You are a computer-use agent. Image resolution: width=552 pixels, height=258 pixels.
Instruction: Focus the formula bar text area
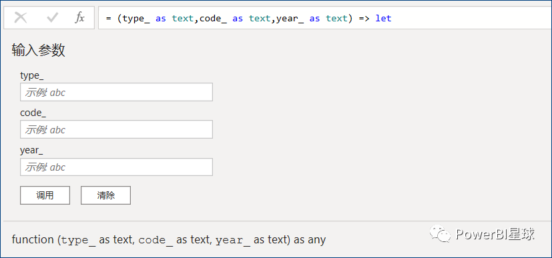click(x=325, y=17)
